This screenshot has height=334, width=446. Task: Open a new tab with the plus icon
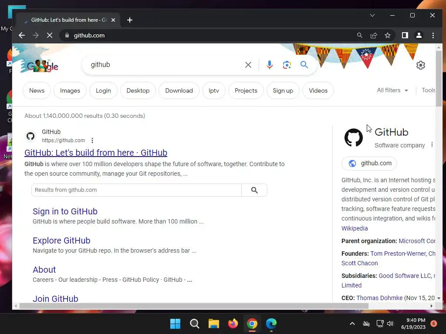tap(130, 20)
